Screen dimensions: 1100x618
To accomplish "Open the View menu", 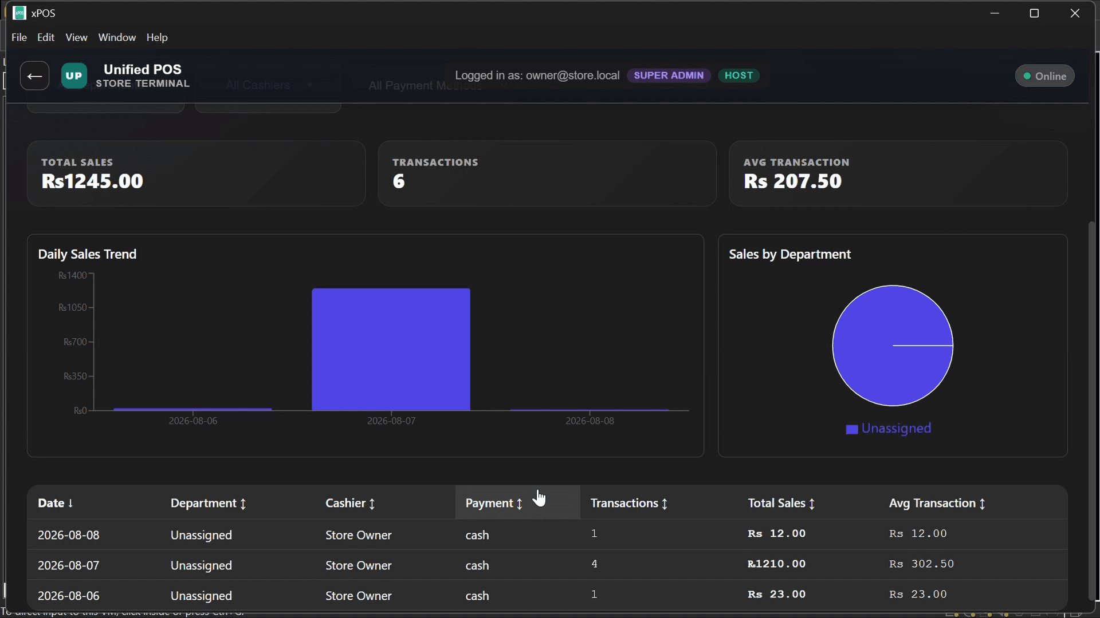I will [76, 37].
